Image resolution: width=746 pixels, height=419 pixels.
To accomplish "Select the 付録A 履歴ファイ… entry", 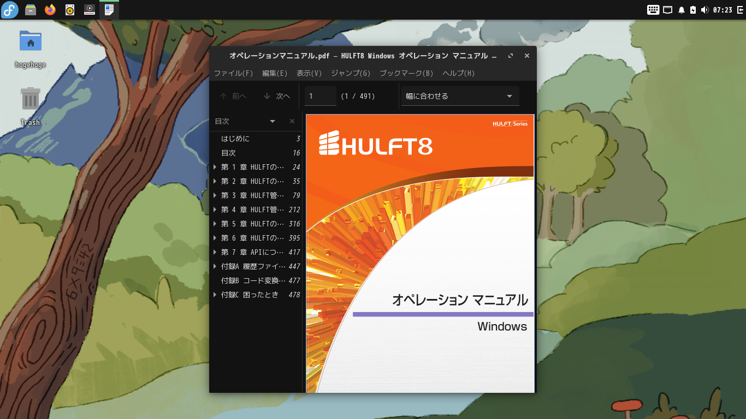I will tap(256, 266).
